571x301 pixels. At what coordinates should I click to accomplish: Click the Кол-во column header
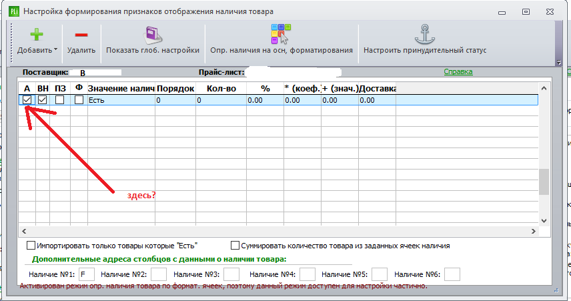(x=221, y=89)
